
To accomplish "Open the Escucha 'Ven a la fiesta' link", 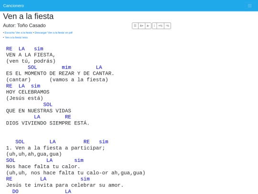I will [19, 33].
